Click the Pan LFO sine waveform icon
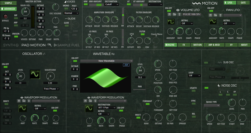 tap(213, 22)
